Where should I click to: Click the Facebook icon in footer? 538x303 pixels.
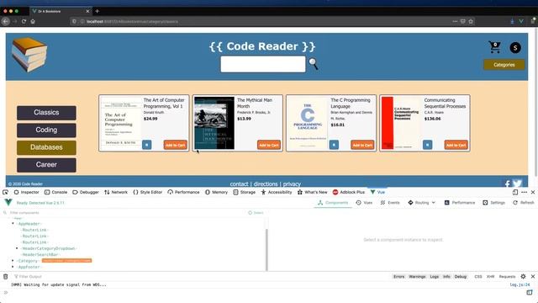point(507,184)
